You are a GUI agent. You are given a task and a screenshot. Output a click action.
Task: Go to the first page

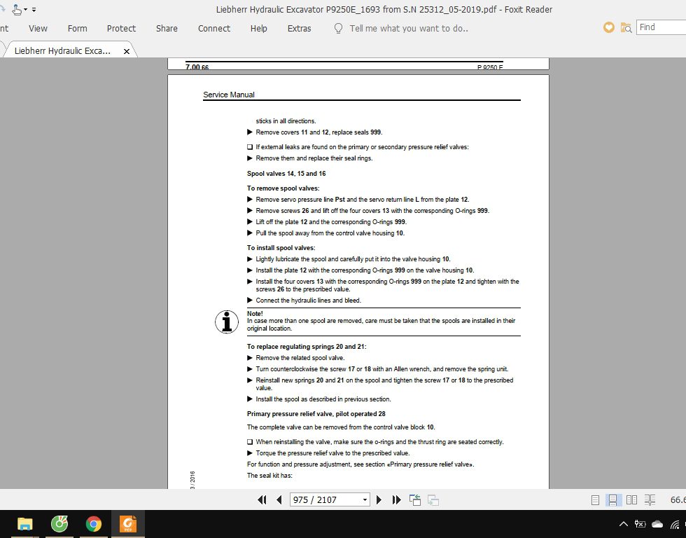(x=262, y=499)
